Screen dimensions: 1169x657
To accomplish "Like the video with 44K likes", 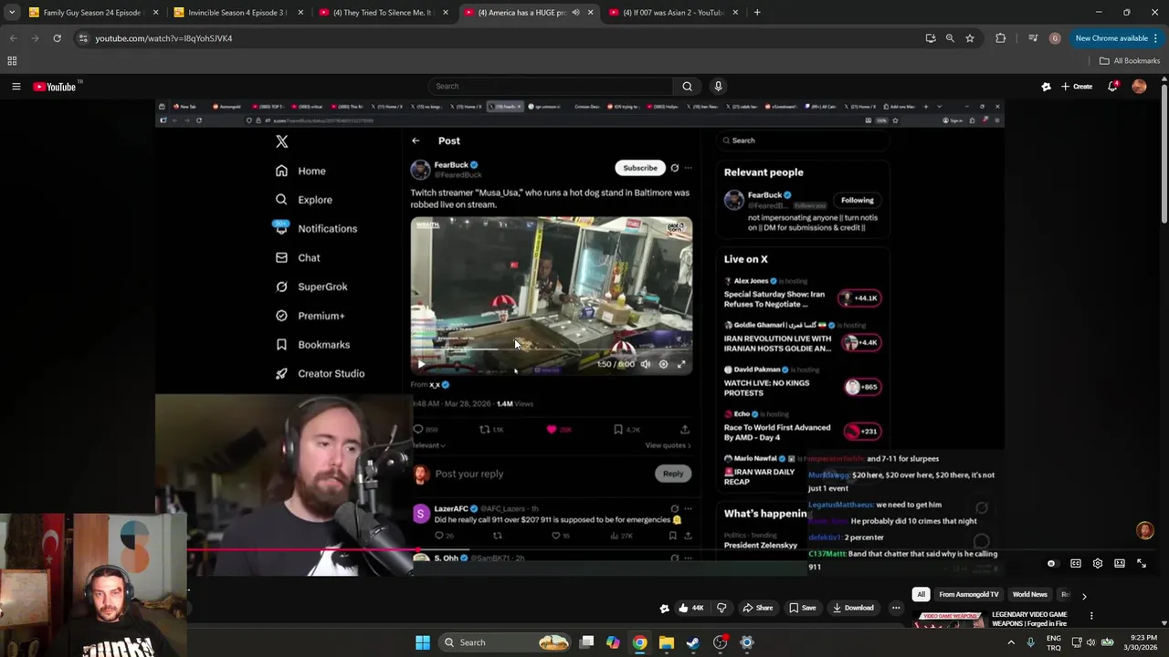I will coord(690,608).
